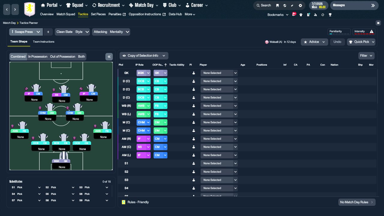Open the Filter dropdown

[366, 55]
